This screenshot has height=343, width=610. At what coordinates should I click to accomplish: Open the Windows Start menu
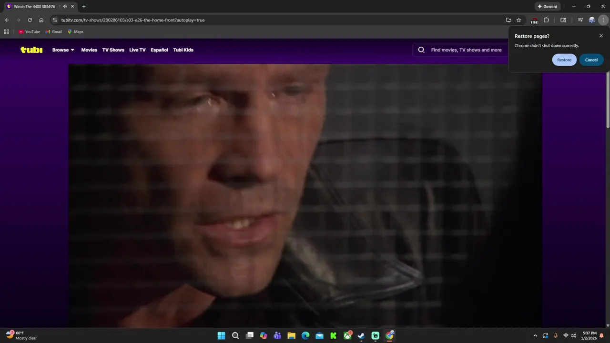pos(221,336)
